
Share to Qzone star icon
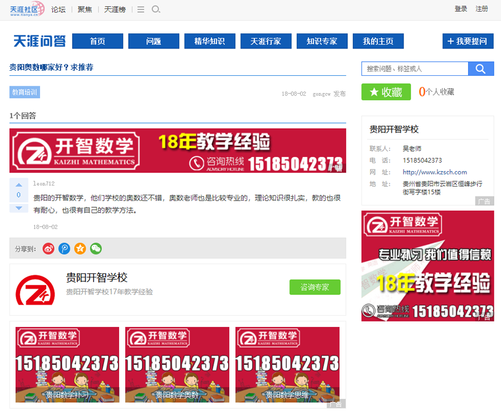tap(80, 248)
